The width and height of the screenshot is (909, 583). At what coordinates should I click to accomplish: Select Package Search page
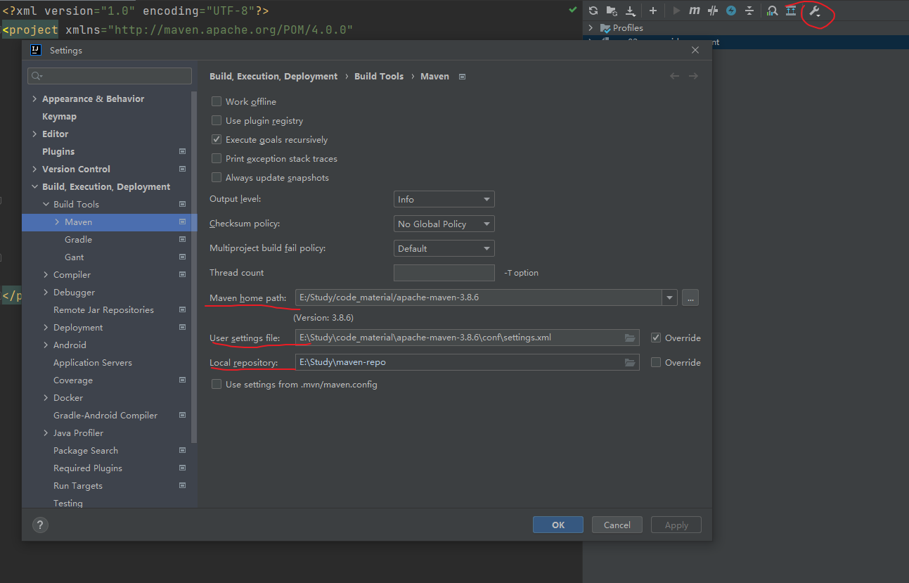point(86,451)
